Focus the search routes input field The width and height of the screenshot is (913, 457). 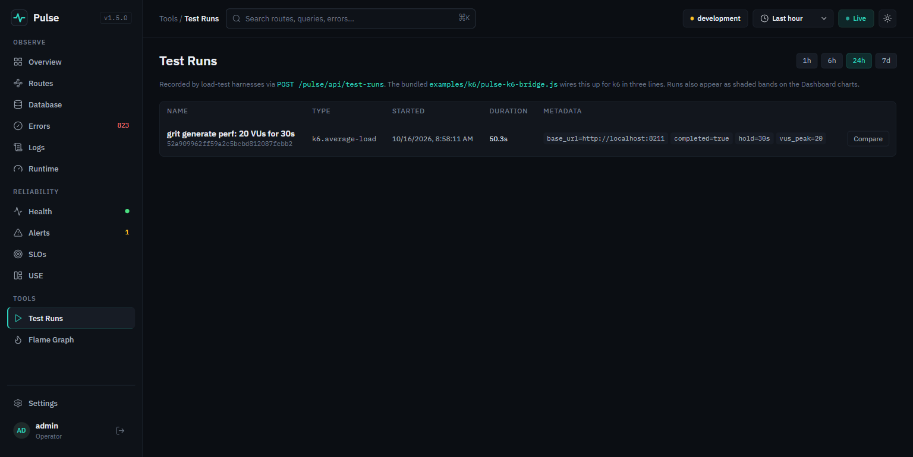[x=351, y=18]
